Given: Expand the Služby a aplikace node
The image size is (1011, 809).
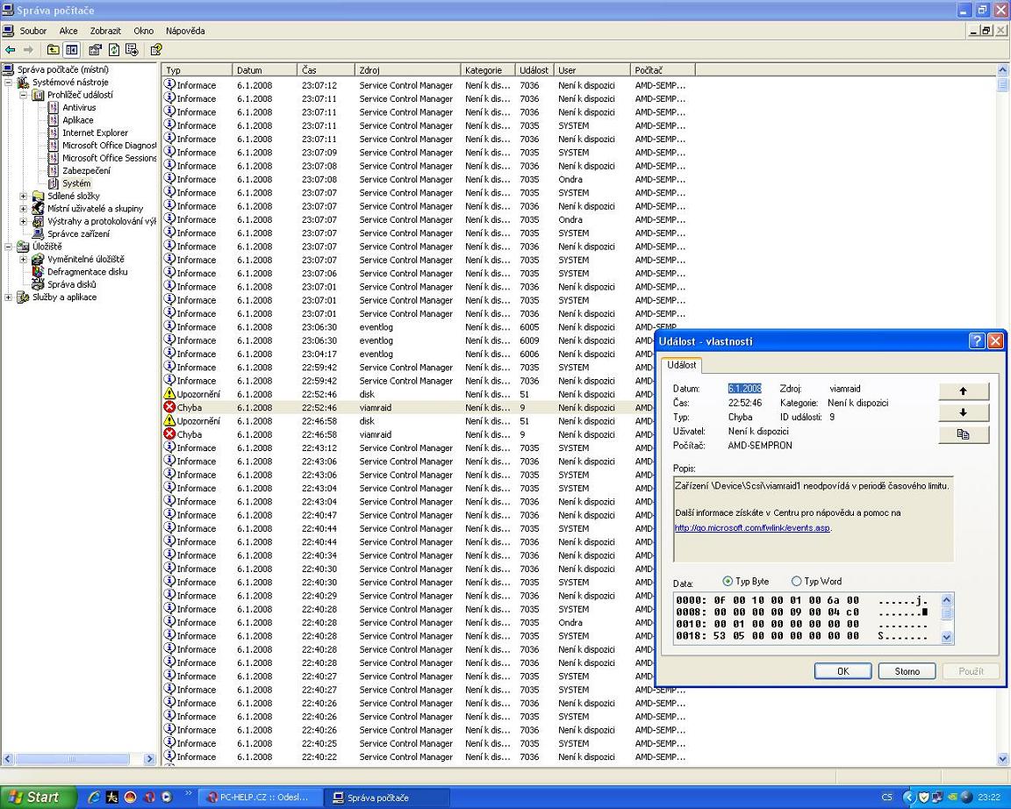Looking at the screenshot, I should pos(9,297).
